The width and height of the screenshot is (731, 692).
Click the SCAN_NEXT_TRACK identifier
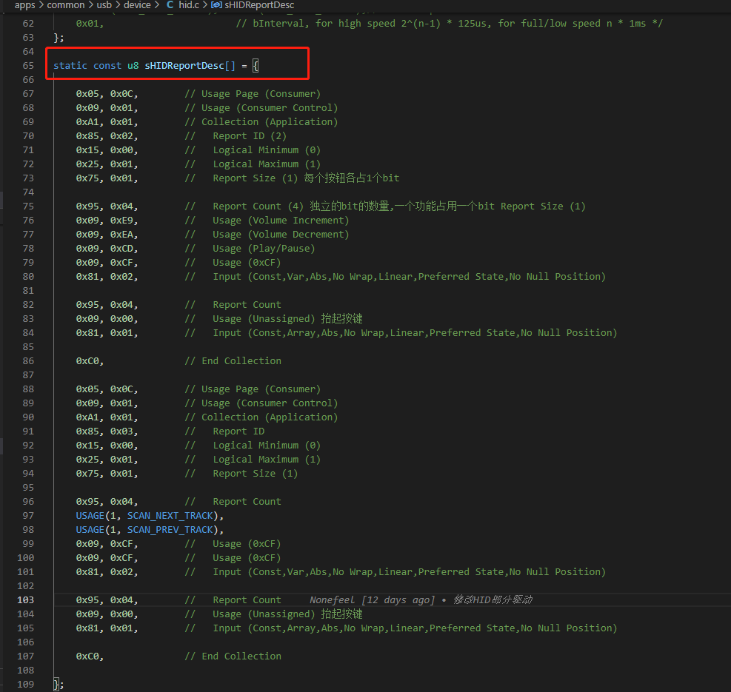coord(170,516)
